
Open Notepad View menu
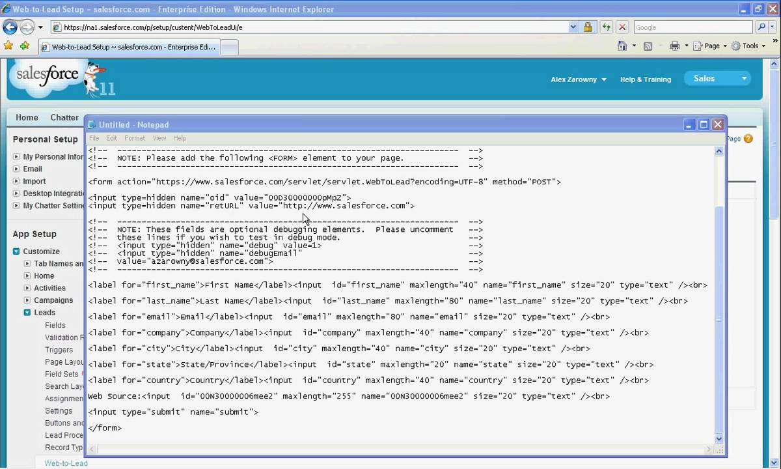coord(159,138)
